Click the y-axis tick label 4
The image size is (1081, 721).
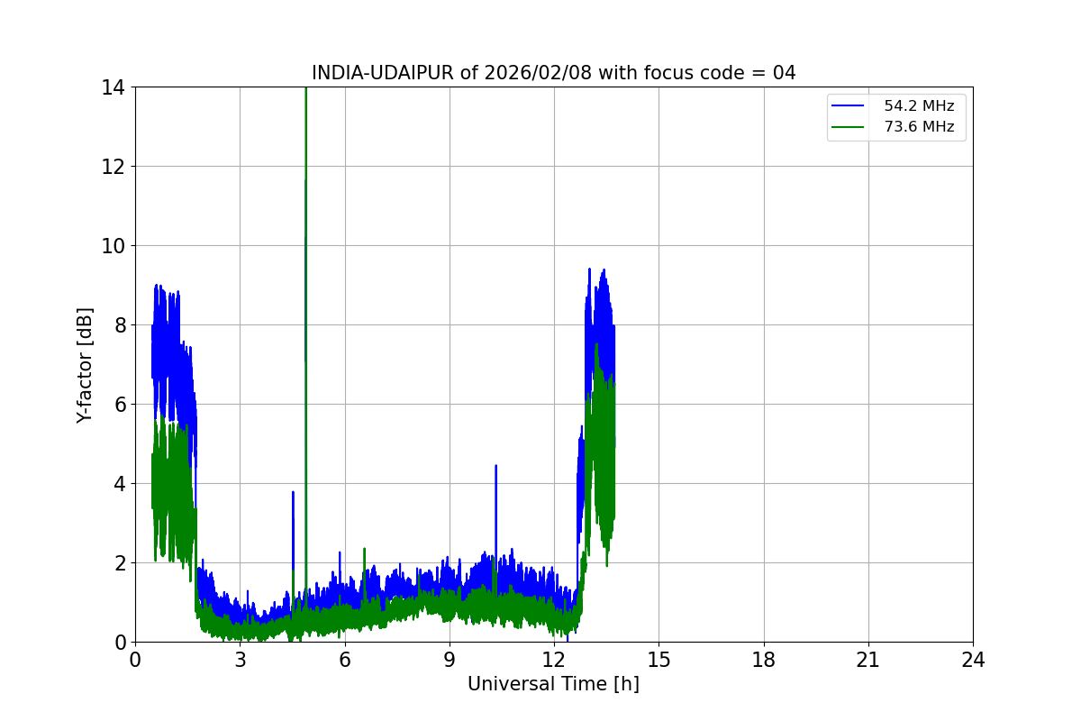(119, 484)
